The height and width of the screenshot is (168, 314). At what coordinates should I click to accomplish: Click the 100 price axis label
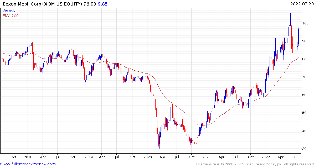[305, 23]
